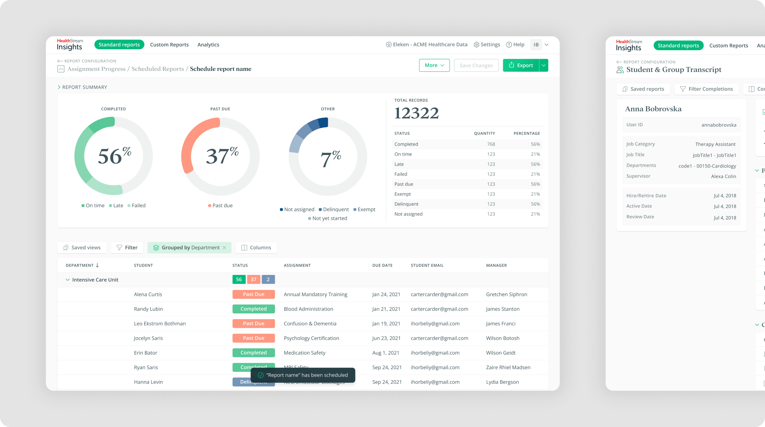This screenshot has width=765, height=427.
Task: Click the Help question-mark icon
Action: click(509, 45)
